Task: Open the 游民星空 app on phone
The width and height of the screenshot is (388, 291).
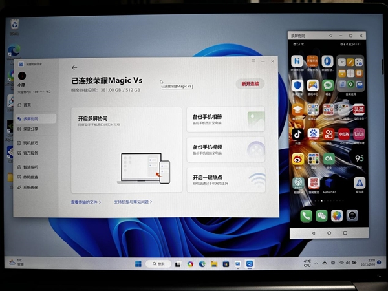Action: click(314, 185)
